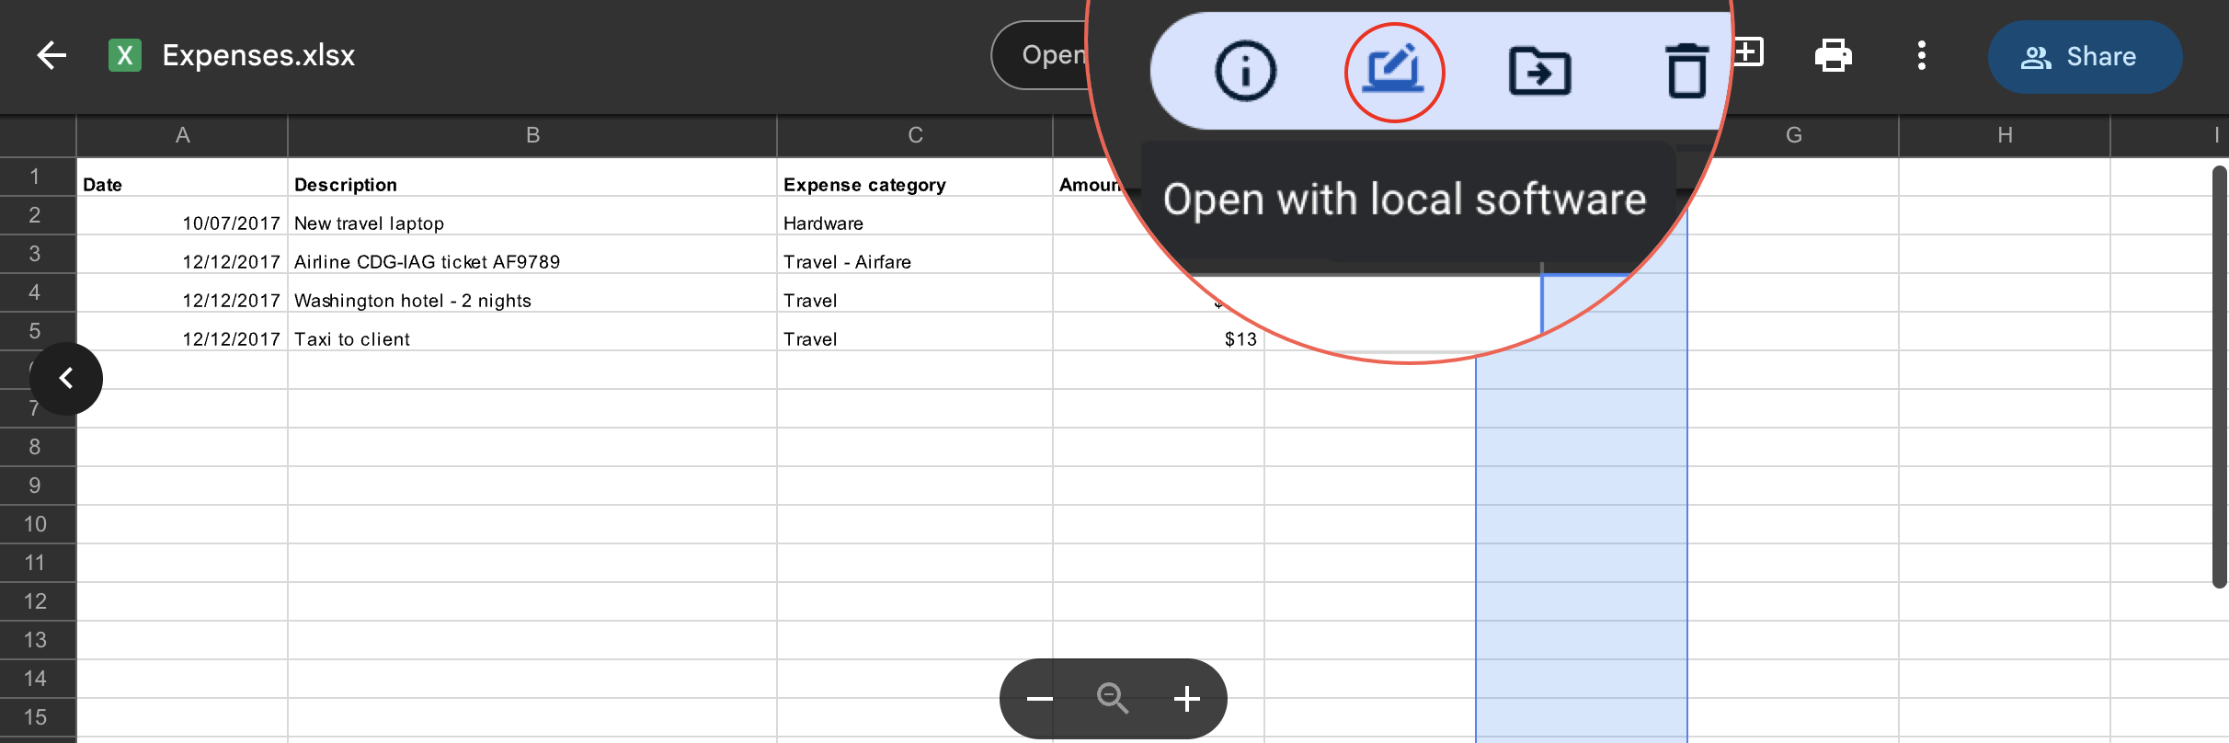
Task: Click the add shortcut plus icon
Action: coord(1750,52)
